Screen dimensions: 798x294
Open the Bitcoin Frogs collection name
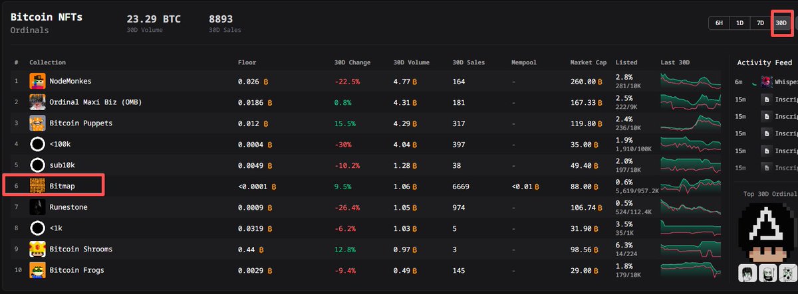point(76,270)
